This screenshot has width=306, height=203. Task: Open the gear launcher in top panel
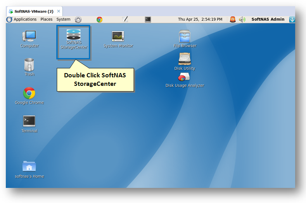[x=78, y=19]
